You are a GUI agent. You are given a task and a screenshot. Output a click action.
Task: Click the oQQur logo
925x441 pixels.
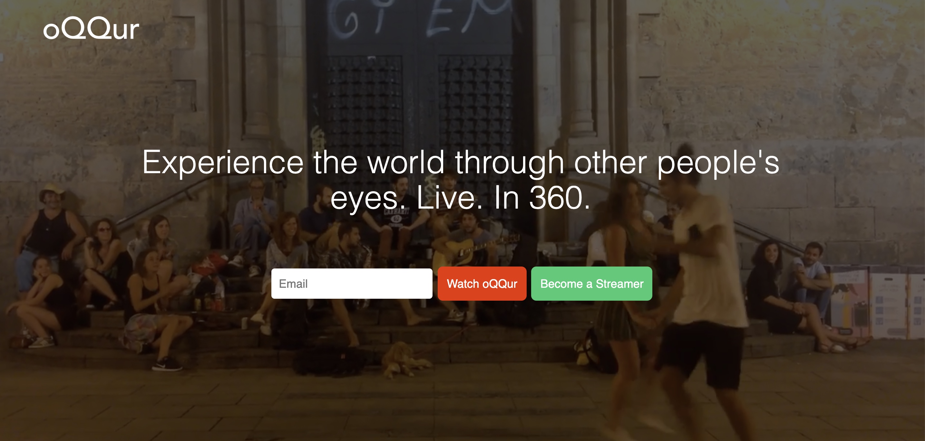point(91,28)
